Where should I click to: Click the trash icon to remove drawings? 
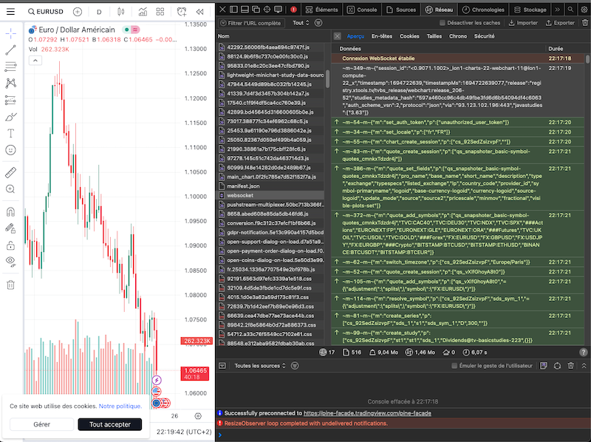[x=10, y=285]
